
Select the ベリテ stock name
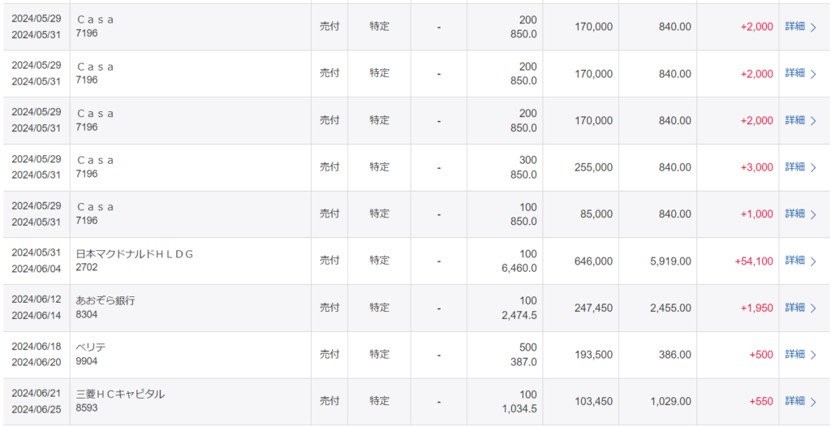(x=91, y=347)
